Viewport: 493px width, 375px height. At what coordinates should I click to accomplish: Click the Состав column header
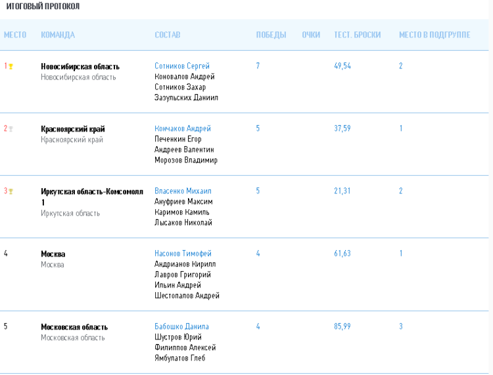point(167,35)
